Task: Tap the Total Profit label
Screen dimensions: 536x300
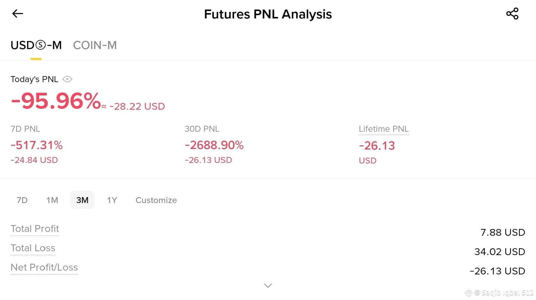Action: coord(35,229)
